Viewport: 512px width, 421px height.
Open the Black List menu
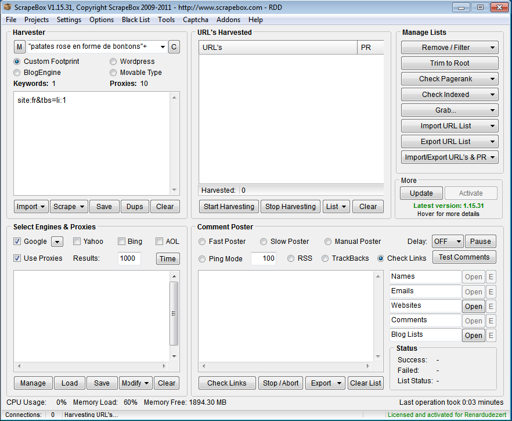click(x=136, y=20)
